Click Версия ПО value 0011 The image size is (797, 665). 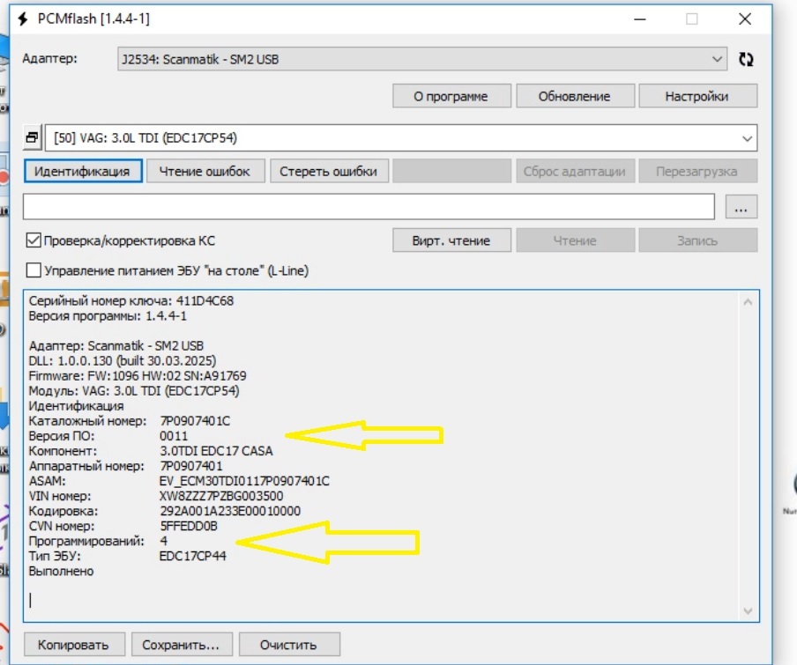pyautogui.click(x=174, y=435)
